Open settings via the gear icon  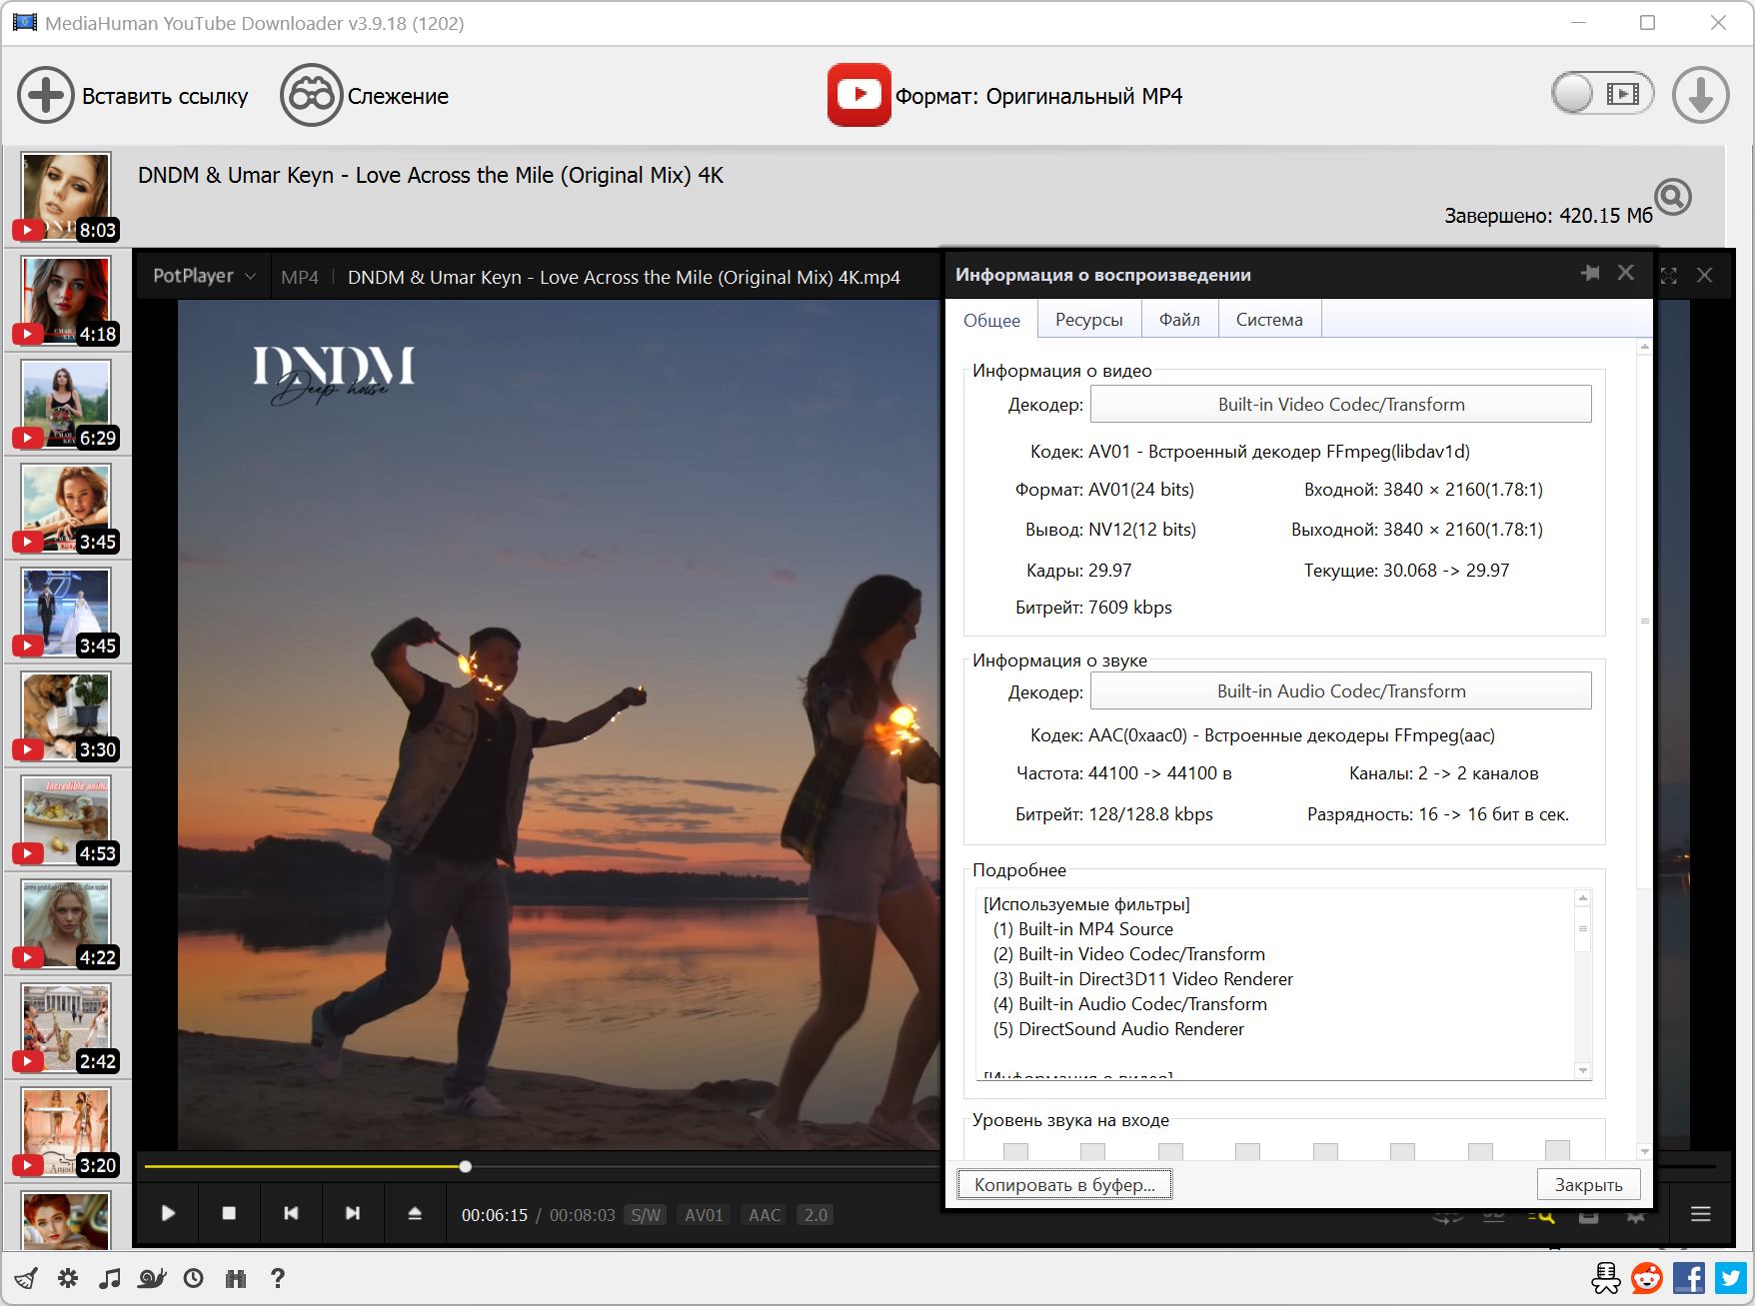coord(68,1278)
